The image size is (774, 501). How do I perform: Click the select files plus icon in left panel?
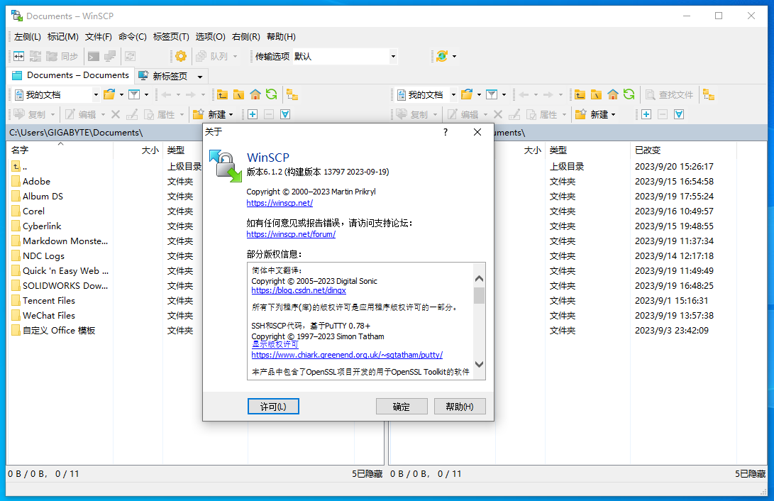tap(253, 114)
